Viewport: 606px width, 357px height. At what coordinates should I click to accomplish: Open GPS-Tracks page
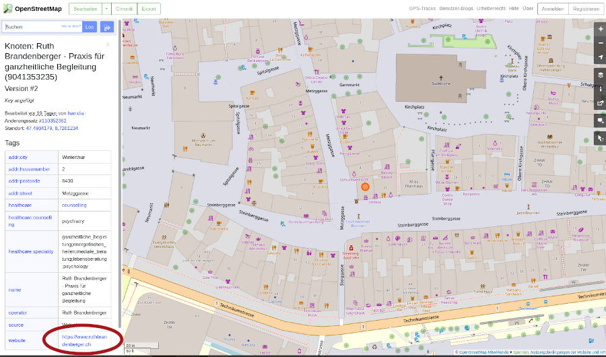click(422, 9)
